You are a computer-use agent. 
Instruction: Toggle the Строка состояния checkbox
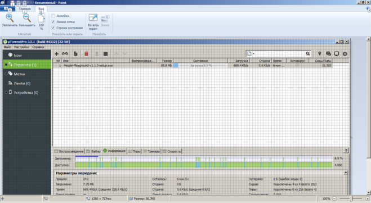click(x=53, y=28)
